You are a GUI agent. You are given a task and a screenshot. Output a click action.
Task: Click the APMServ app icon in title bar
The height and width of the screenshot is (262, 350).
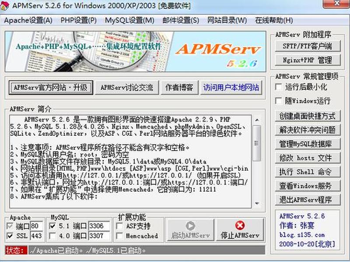(4, 5)
